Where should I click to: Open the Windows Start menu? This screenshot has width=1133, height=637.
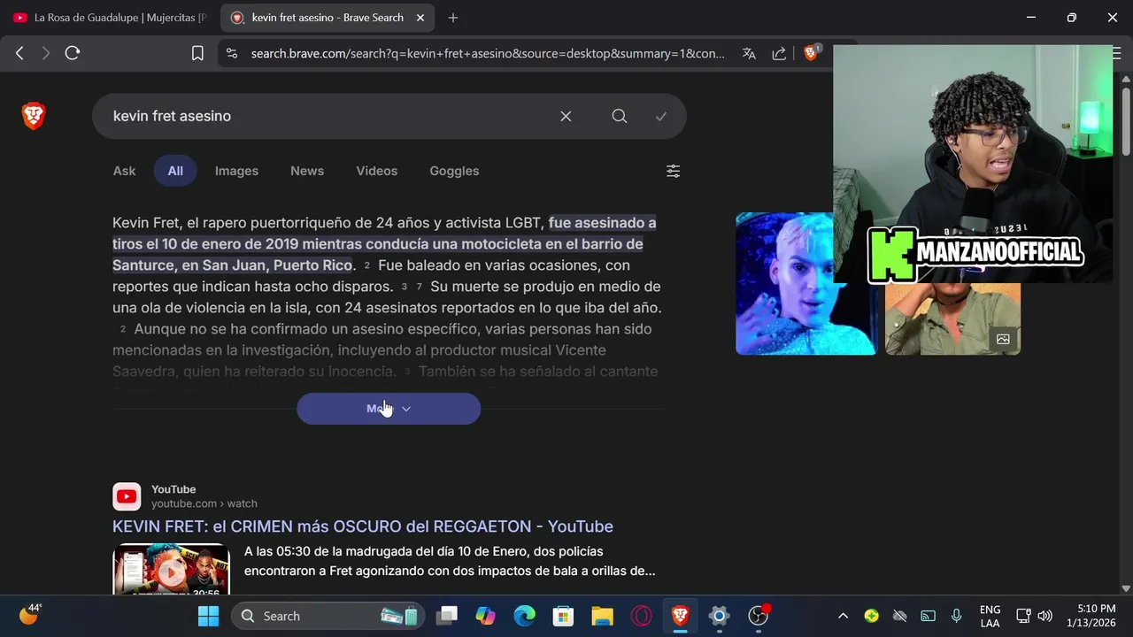[x=209, y=616]
